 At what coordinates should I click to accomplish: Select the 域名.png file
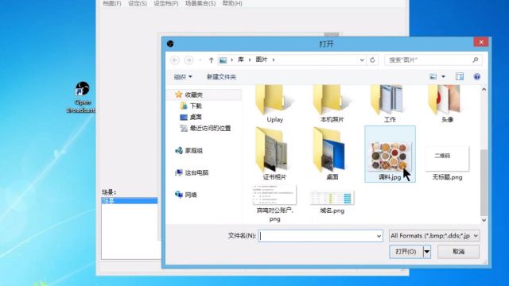tap(332, 203)
